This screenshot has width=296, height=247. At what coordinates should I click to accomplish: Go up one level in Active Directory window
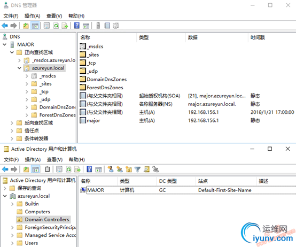click(x=26, y=169)
